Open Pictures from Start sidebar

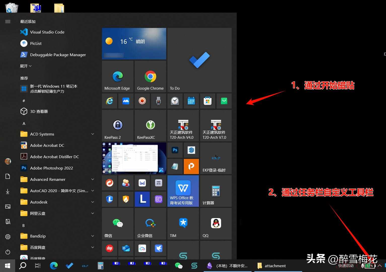coord(8,207)
